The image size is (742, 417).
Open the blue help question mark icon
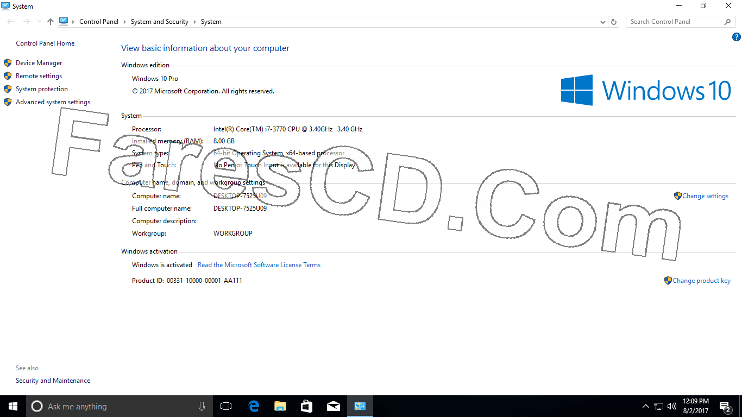tap(737, 37)
